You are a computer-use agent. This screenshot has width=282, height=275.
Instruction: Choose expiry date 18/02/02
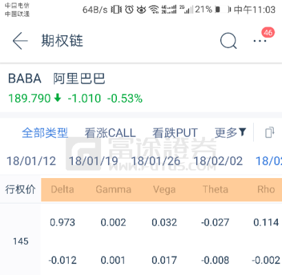pyautogui.click(x=218, y=161)
